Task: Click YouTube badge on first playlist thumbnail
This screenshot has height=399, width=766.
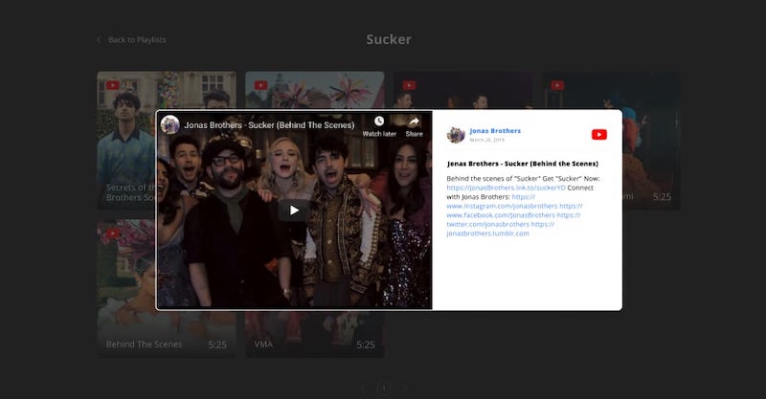Action: click(x=113, y=85)
